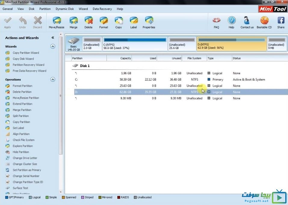
Task: Click the Set Partition as Primary link
Action: coord(27,170)
